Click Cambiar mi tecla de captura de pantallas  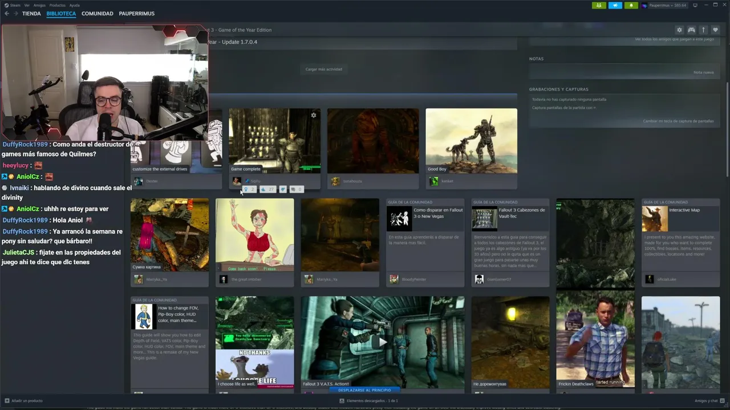678,121
